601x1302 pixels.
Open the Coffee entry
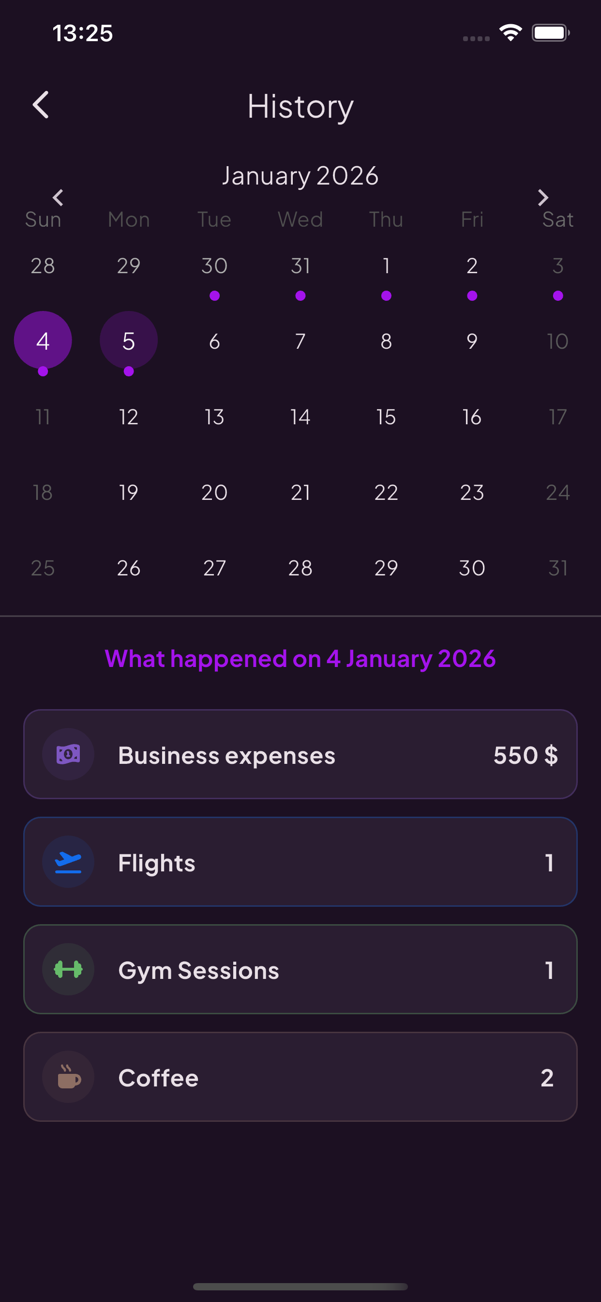[x=300, y=1077]
